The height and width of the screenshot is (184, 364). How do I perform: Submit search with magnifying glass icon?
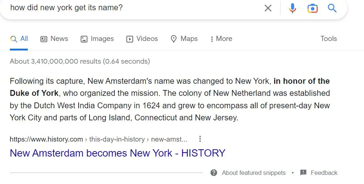332,8
